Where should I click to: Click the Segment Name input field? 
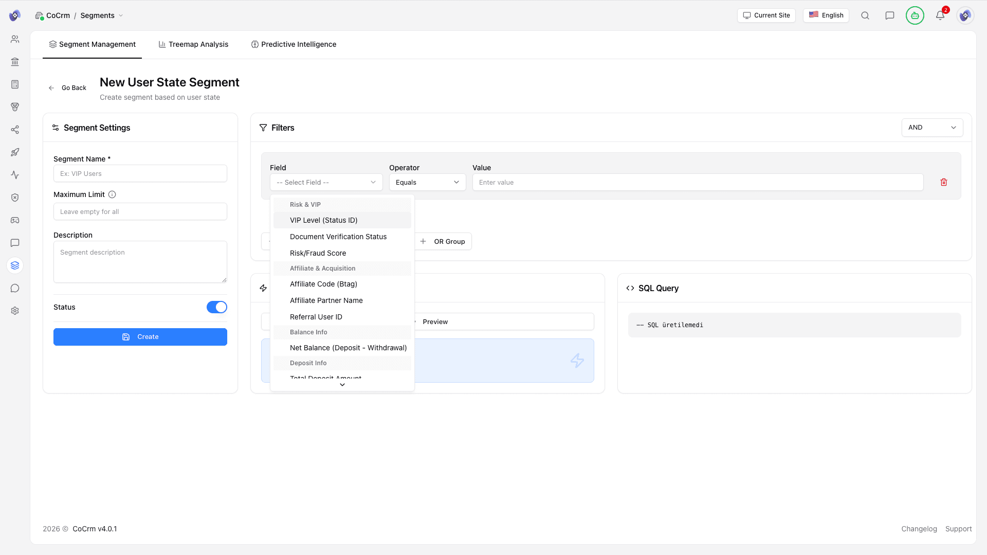140,173
